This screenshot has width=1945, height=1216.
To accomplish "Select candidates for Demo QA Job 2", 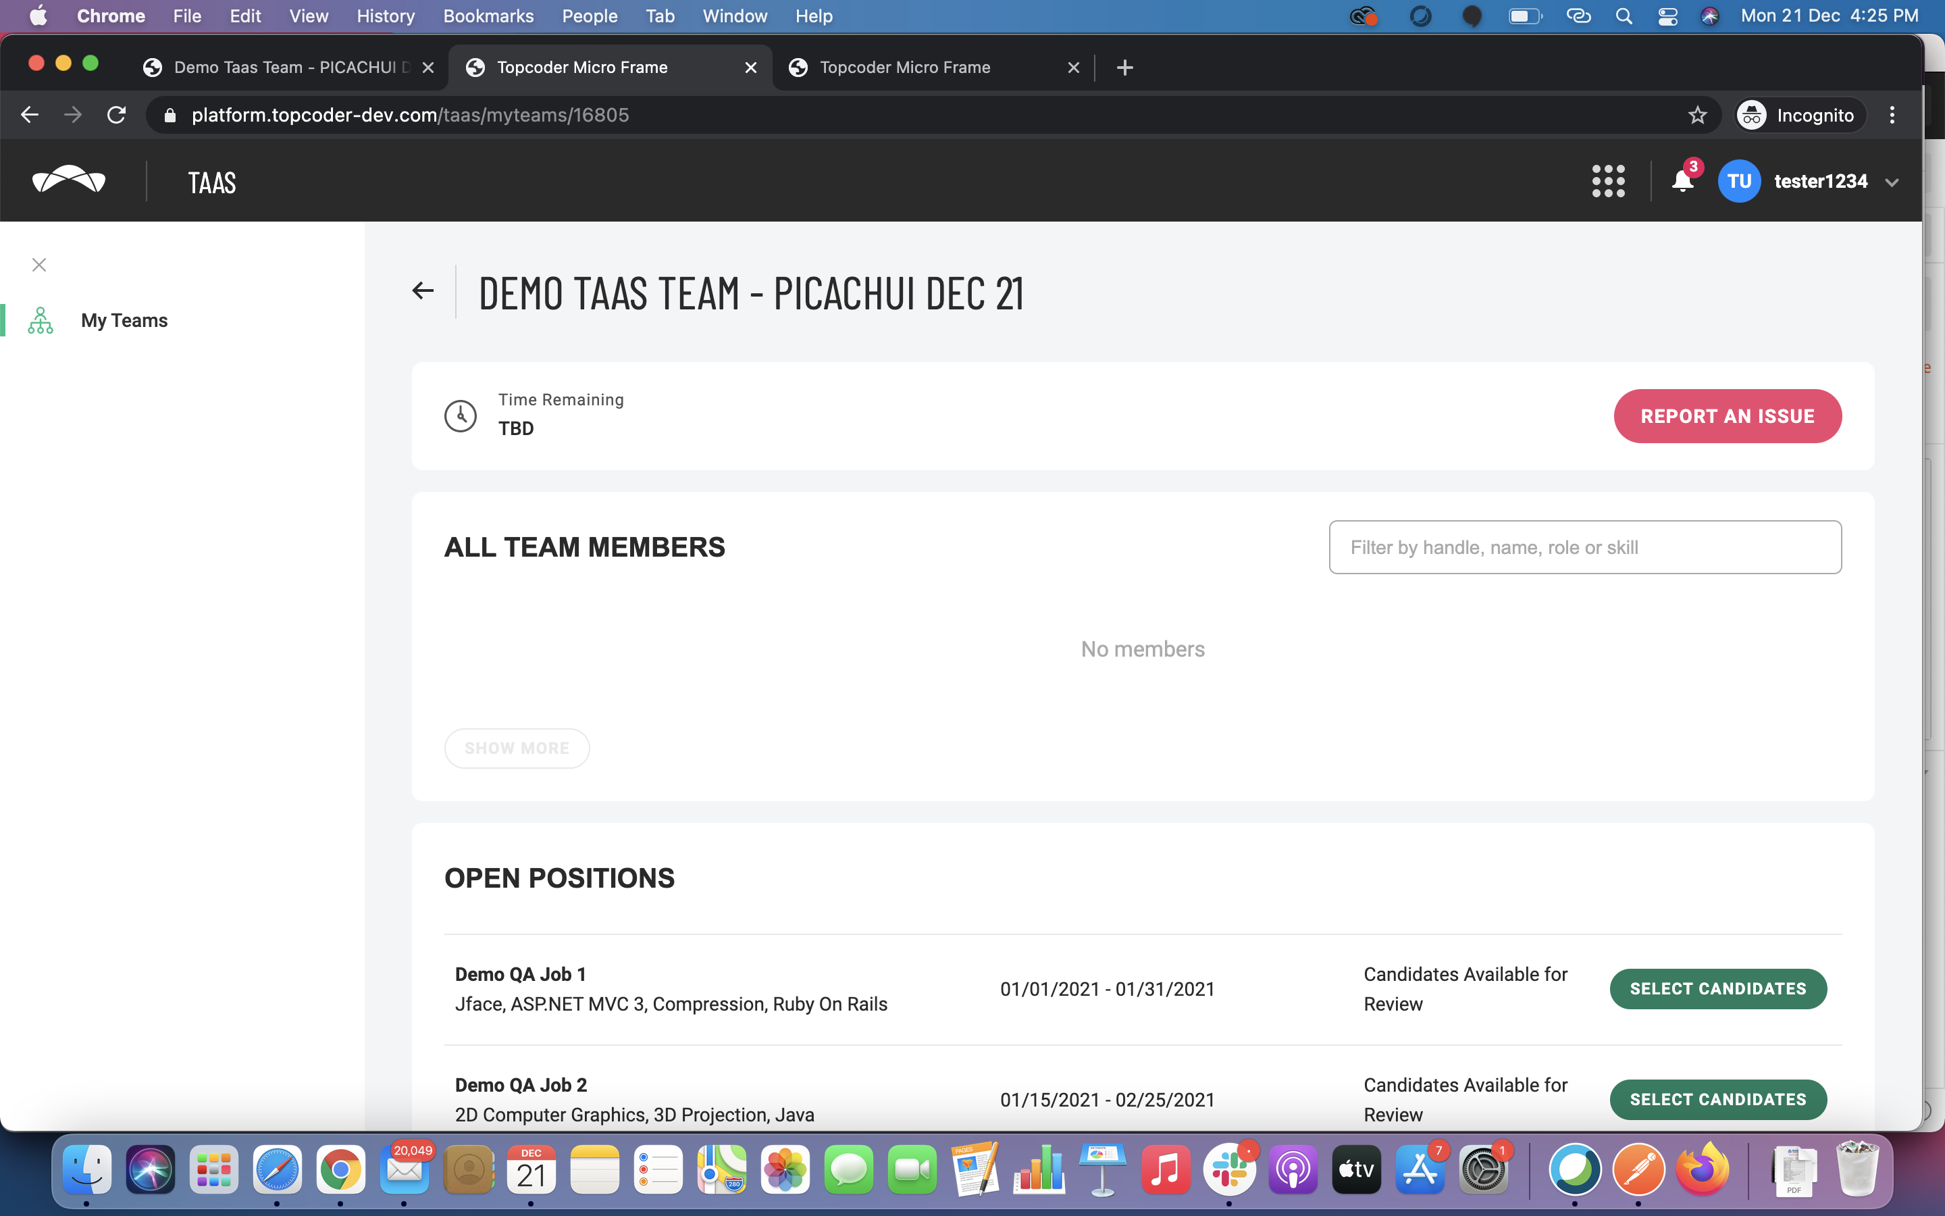I will click(x=1718, y=1099).
